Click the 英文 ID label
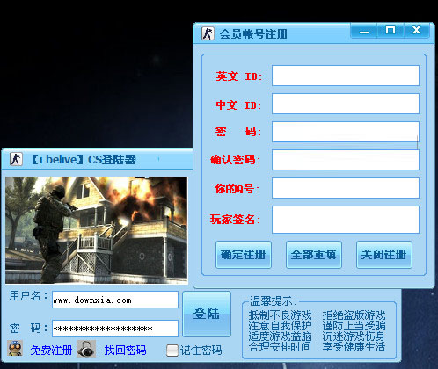Viewport: 438px width, 369px height. tap(238, 76)
